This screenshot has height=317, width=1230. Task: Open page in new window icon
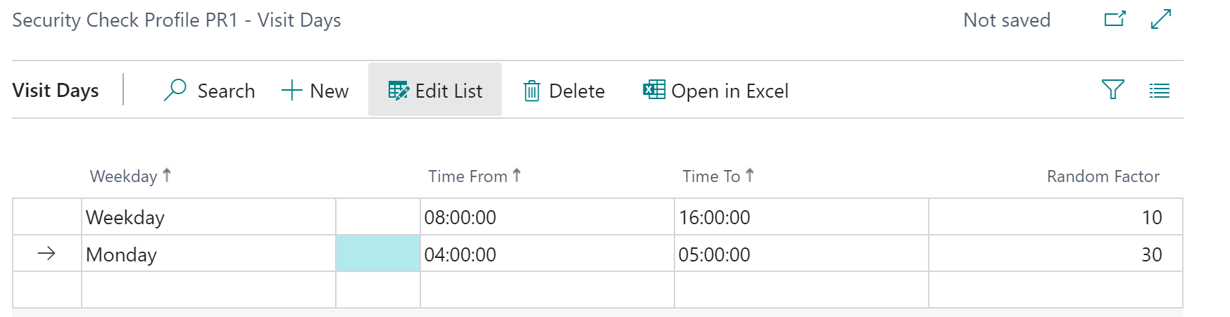(x=1115, y=19)
